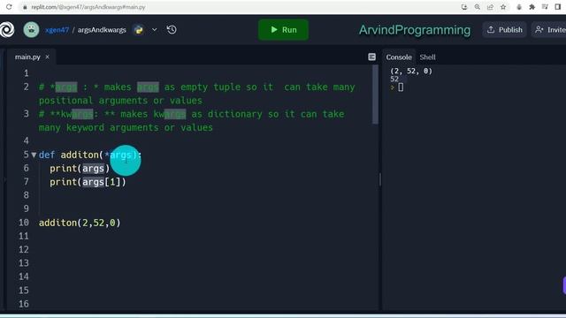
Task: Open the xgen47 user link
Action: [x=57, y=30]
